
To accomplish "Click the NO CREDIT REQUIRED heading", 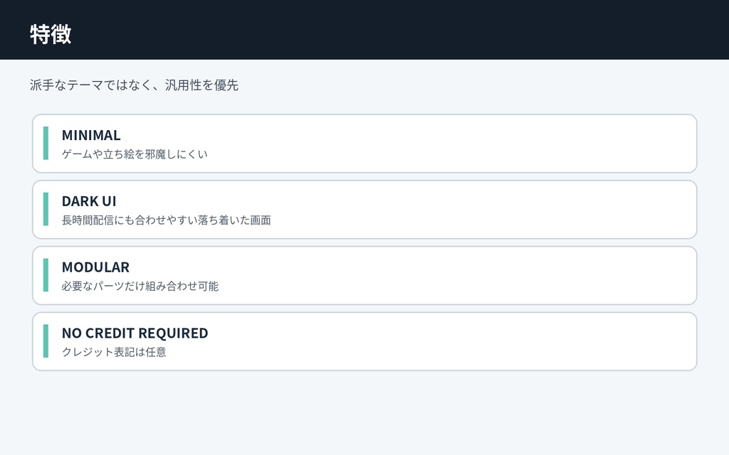I will tap(135, 333).
